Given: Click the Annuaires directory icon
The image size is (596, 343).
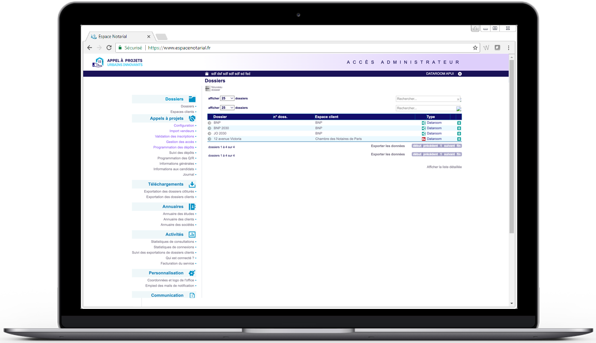Looking at the screenshot, I should (x=192, y=207).
